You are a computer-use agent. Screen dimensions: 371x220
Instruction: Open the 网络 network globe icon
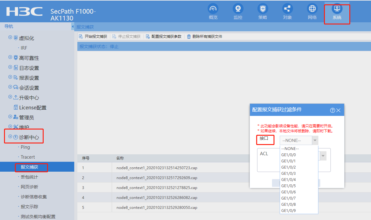pos(312,9)
